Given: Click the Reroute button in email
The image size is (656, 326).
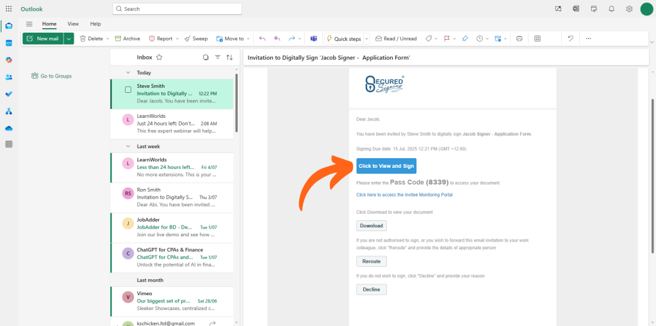Looking at the screenshot, I should [372, 261].
